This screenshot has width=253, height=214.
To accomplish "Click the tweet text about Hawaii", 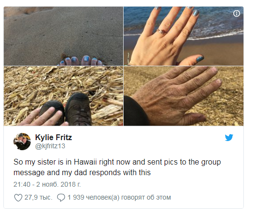I will [x=117, y=167].
